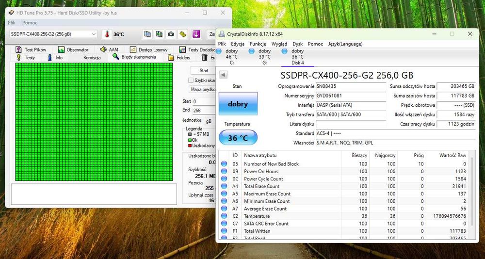The width and height of the screenshot is (485, 259).
Task: Click the purple down-arrow icon in HD Tune
Action: click(x=196, y=34)
